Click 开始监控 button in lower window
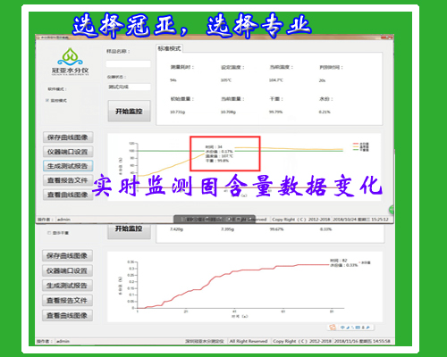This screenshot has height=357, width=447. click(x=129, y=231)
